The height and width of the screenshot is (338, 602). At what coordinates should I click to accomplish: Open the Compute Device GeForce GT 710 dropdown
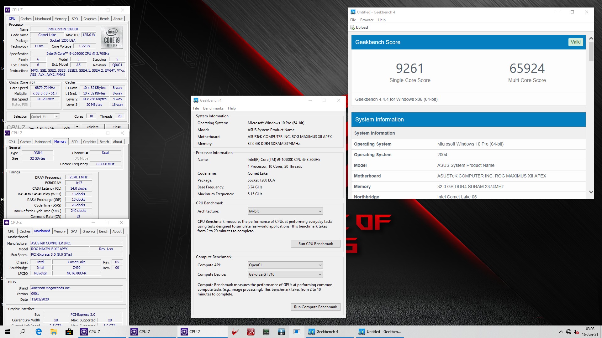coord(285,274)
